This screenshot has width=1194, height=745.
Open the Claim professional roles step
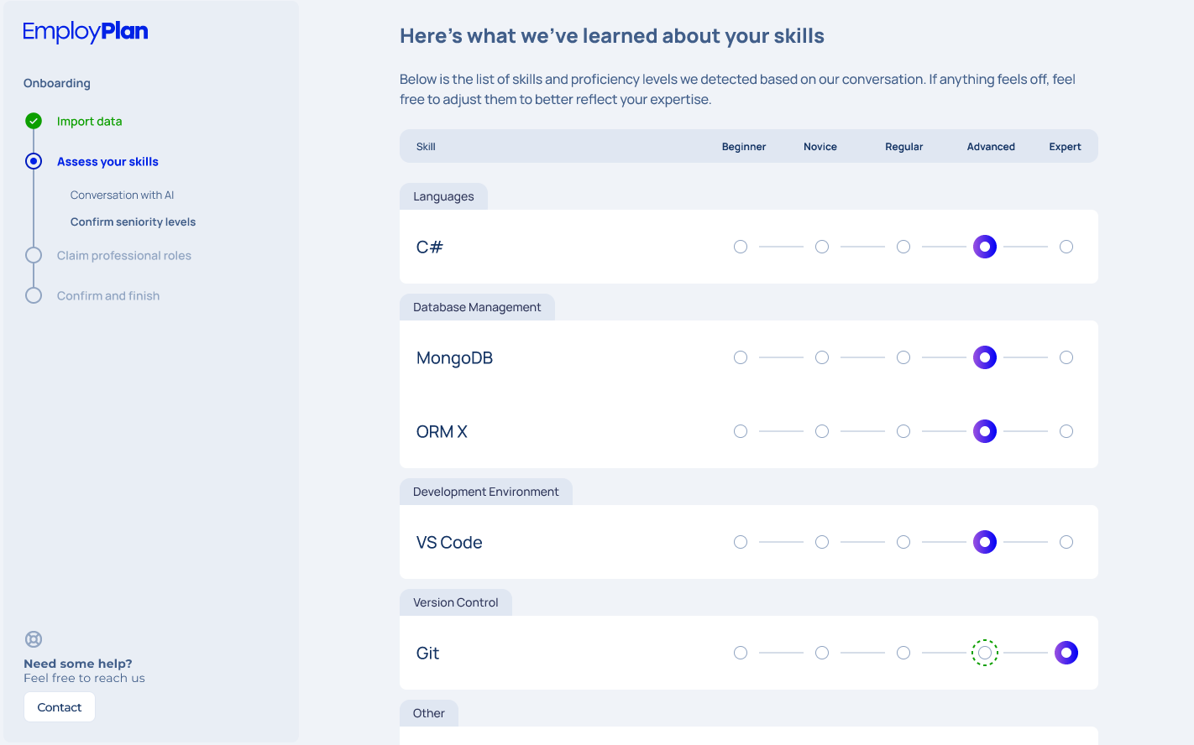click(124, 255)
